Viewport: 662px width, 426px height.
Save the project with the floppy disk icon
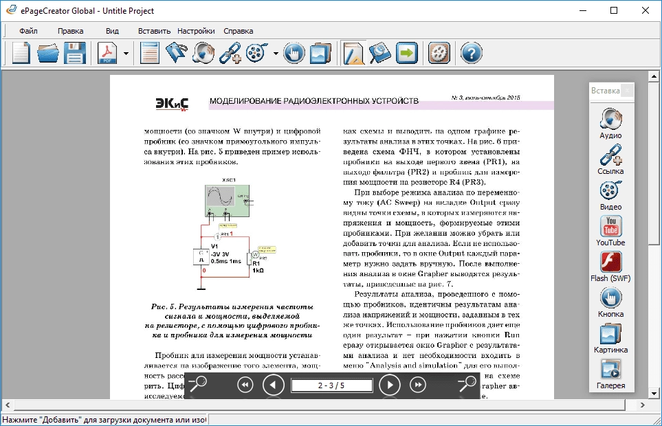(x=75, y=53)
